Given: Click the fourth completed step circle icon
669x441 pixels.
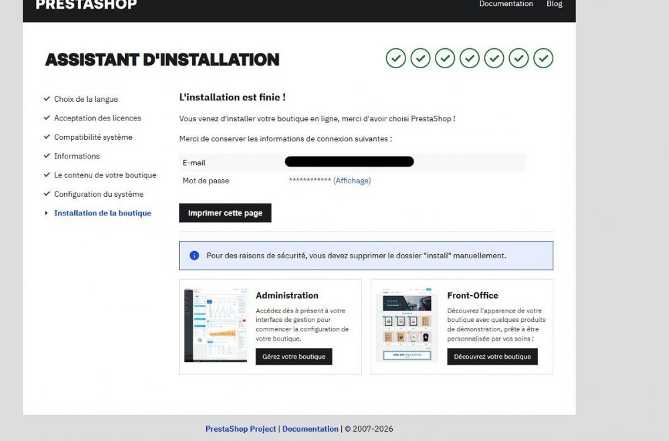Looking at the screenshot, I should 470,58.
